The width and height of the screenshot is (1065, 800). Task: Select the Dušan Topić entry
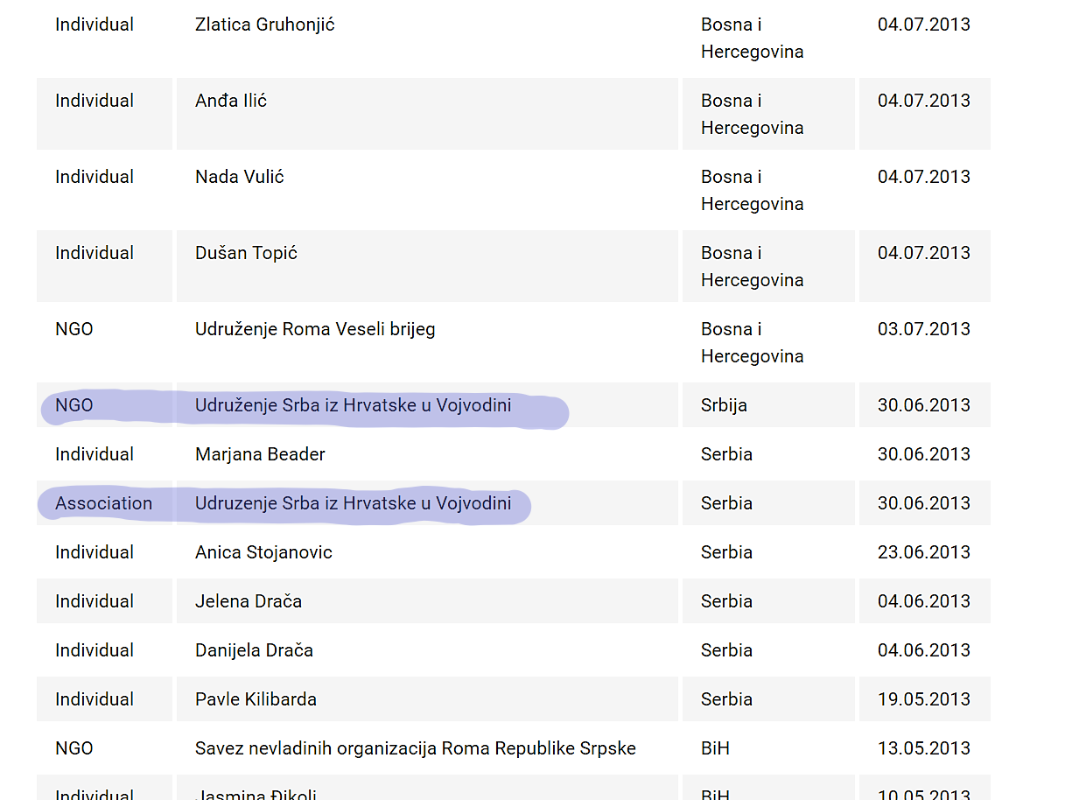coord(246,253)
